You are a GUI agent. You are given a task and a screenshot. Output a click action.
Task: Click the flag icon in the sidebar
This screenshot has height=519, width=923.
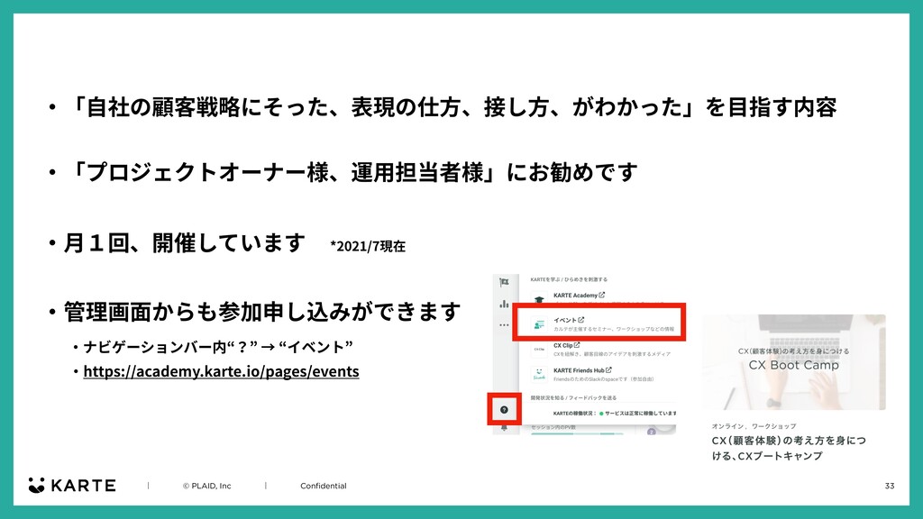point(504,282)
